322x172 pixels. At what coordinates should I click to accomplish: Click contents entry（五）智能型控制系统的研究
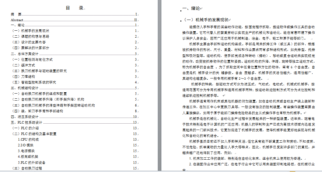coord(74,83)
